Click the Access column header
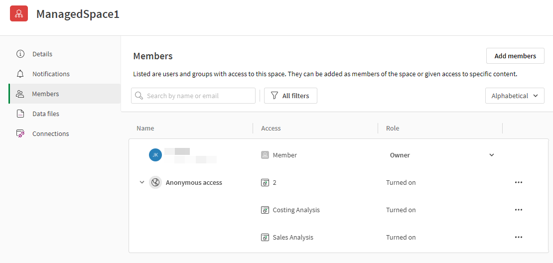 (271, 129)
